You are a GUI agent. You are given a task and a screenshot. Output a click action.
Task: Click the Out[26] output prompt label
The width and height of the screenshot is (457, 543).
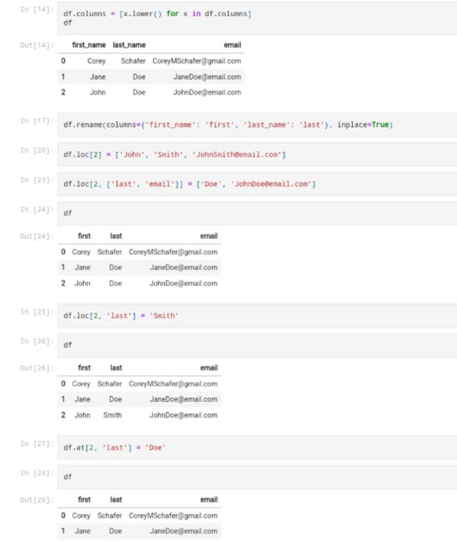(37, 368)
